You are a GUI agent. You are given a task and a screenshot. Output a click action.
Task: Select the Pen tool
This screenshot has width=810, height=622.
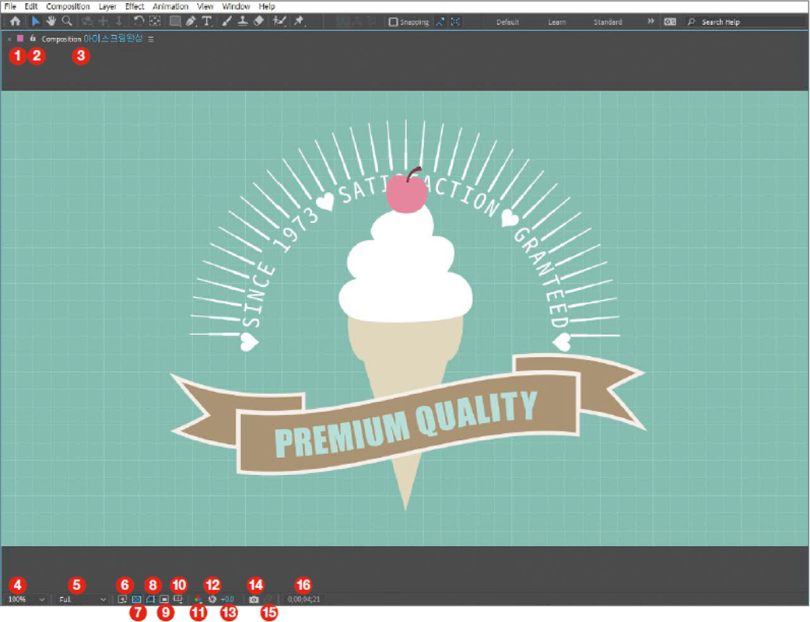click(191, 21)
